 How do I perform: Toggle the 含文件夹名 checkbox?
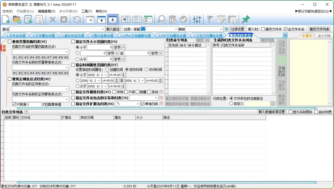pyautogui.click(x=286, y=29)
